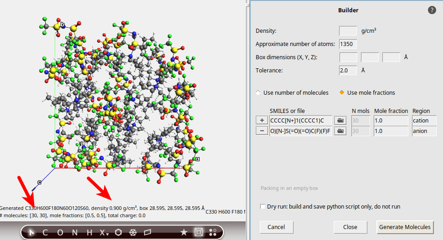Open the X element dropdown
The image size is (443, 240).
104,233
